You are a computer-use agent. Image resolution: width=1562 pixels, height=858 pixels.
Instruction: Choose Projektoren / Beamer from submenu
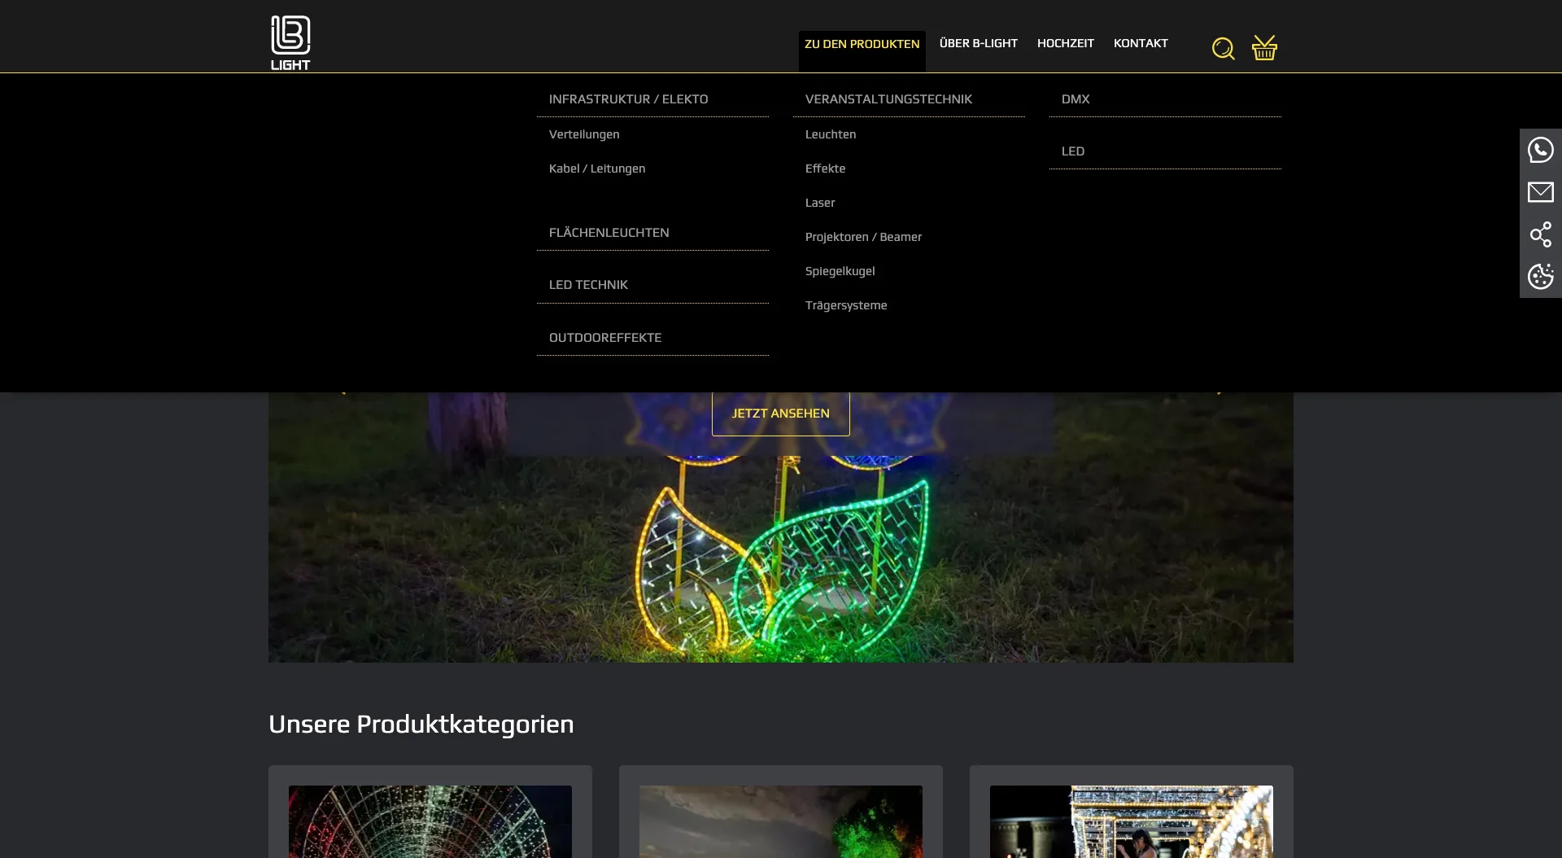pos(862,237)
